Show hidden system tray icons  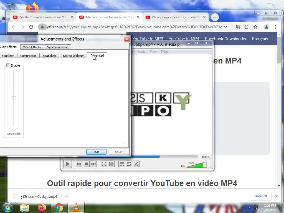[x=249, y=208]
